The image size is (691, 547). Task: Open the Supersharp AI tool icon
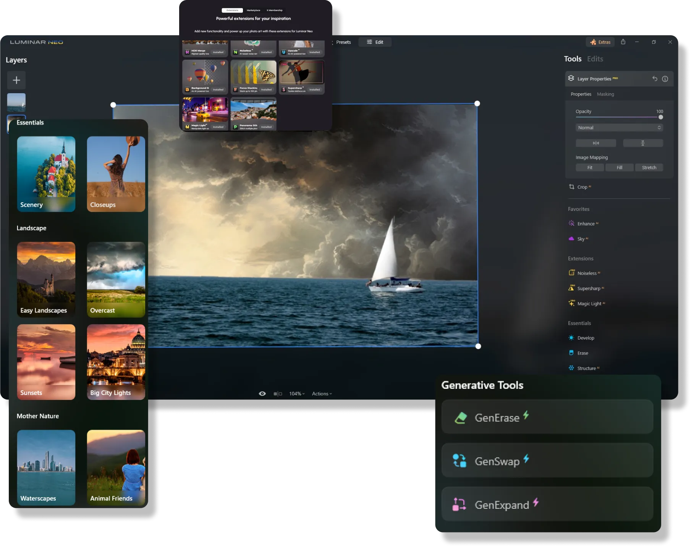(x=571, y=288)
